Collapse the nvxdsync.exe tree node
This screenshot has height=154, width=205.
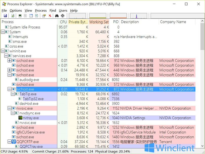point(13,113)
